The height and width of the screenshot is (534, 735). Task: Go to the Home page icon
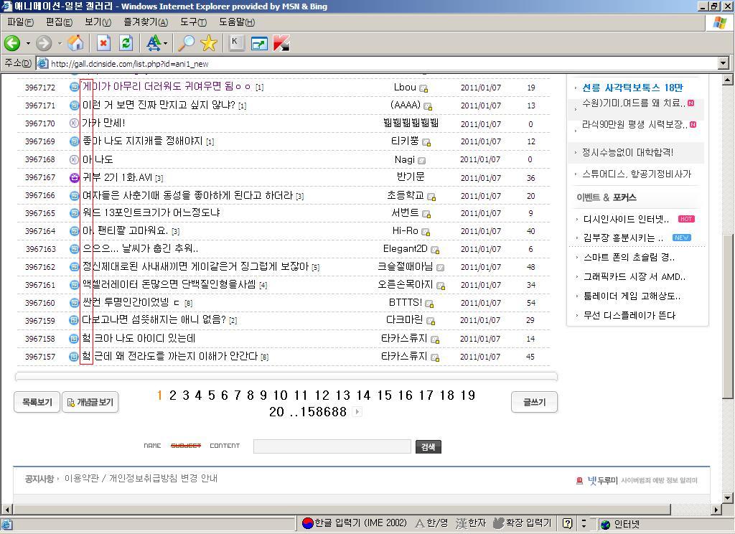pos(75,43)
